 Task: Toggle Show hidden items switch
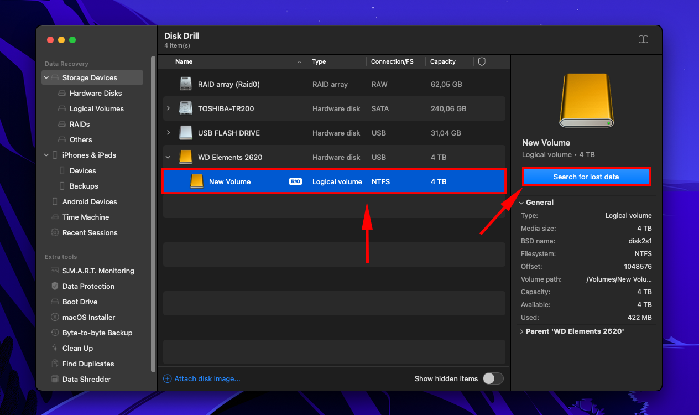(493, 378)
